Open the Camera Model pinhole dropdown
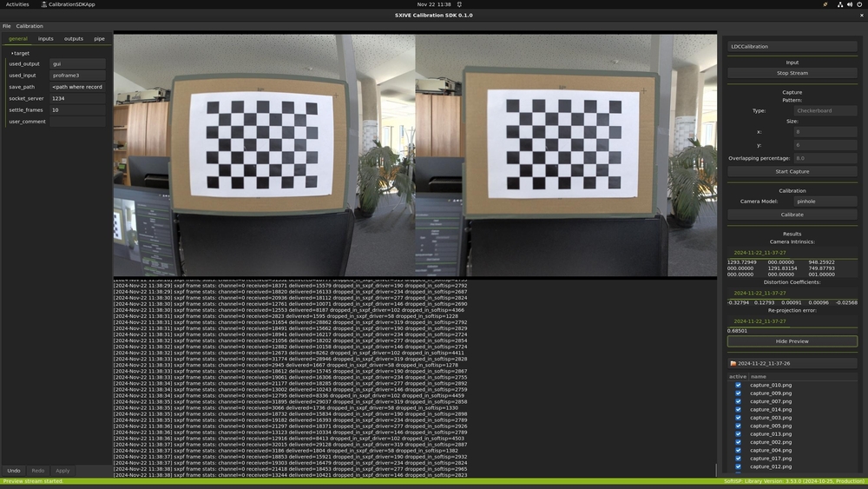This screenshot has height=489, width=868. pos(824,201)
